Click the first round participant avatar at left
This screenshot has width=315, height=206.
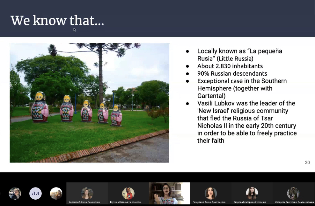coord(15,193)
